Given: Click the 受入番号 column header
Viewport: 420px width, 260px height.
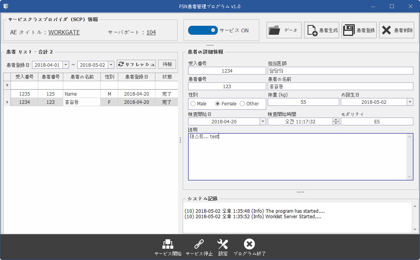Looking at the screenshot, I should (24, 77).
